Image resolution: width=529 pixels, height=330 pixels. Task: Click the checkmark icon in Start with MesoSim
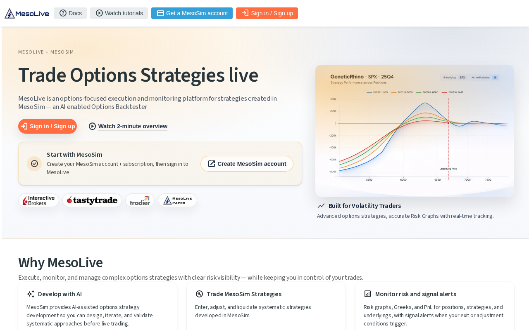34,164
